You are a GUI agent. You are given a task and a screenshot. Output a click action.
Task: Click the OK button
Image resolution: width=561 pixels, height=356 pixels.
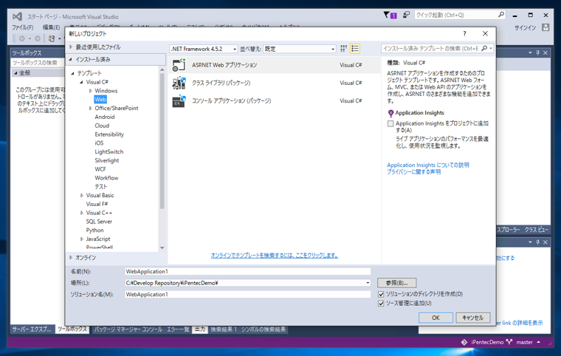(x=436, y=318)
